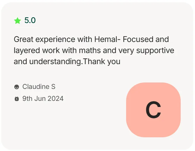Click the word Great in review

point(24,39)
